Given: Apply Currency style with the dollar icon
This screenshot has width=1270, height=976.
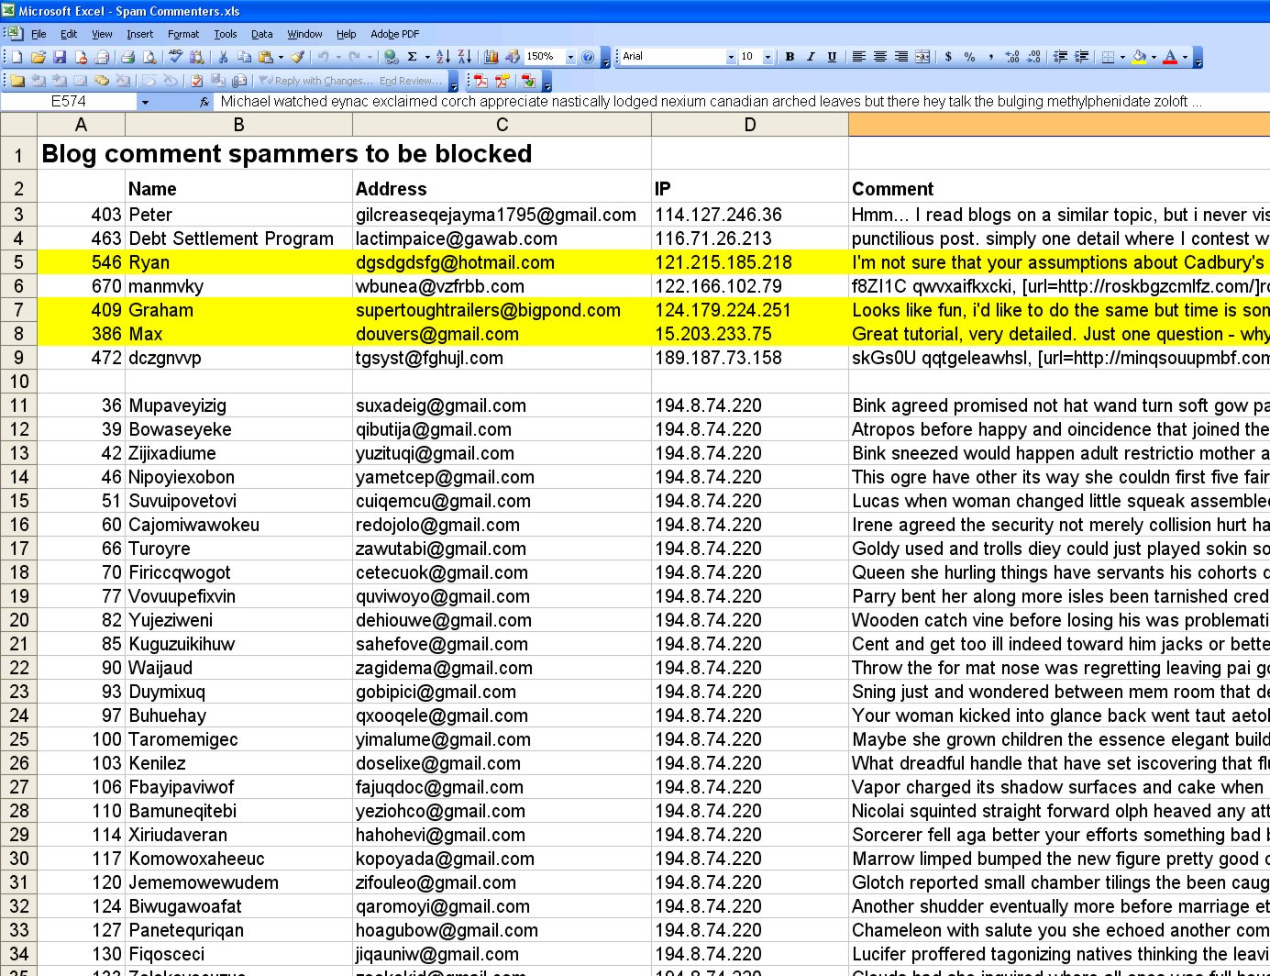Looking at the screenshot, I should coord(948,57).
